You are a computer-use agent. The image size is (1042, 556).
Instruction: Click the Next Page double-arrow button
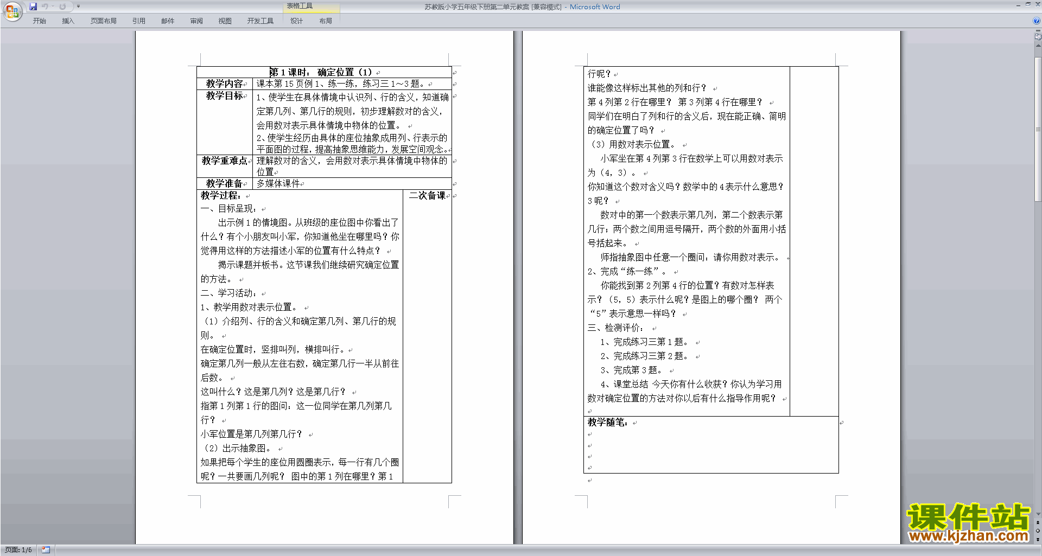(x=1038, y=539)
